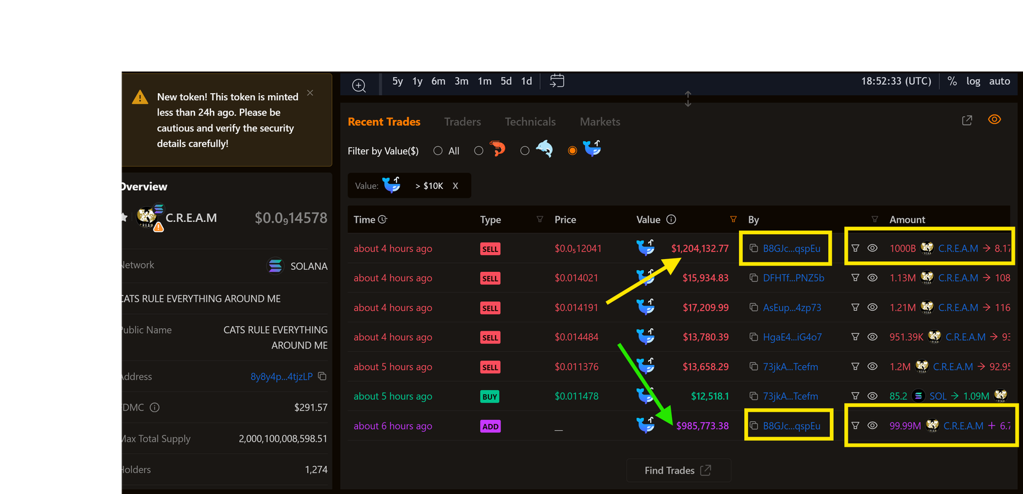Select the shrimp value filter radio
The width and height of the screenshot is (1023, 494).
[478, 151]
